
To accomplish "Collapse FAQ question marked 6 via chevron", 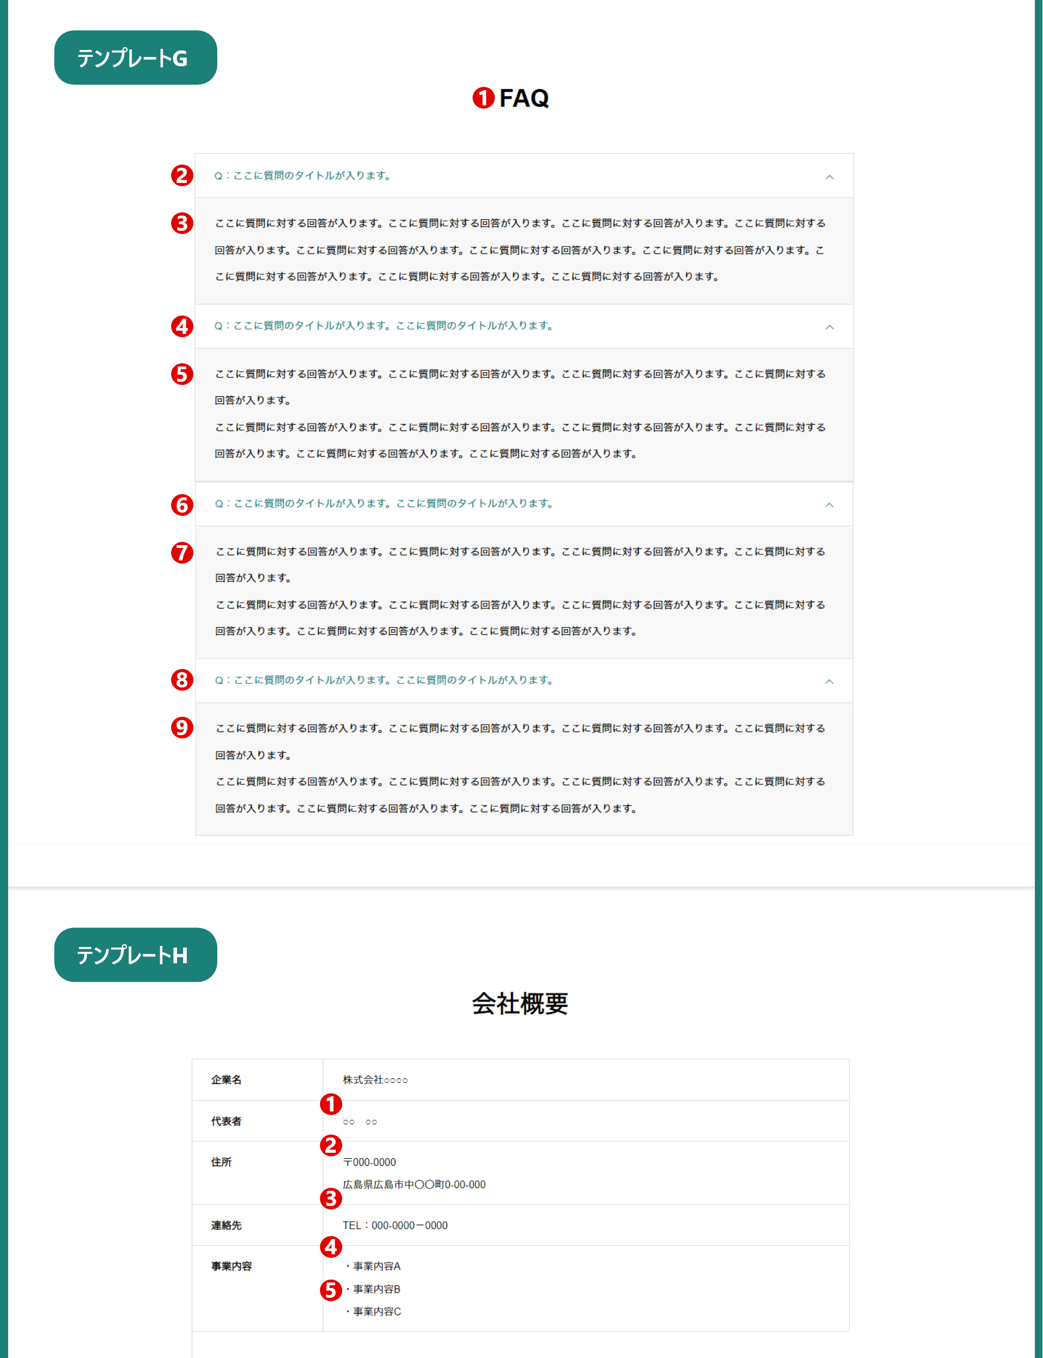I will click(x=830, y=505).
